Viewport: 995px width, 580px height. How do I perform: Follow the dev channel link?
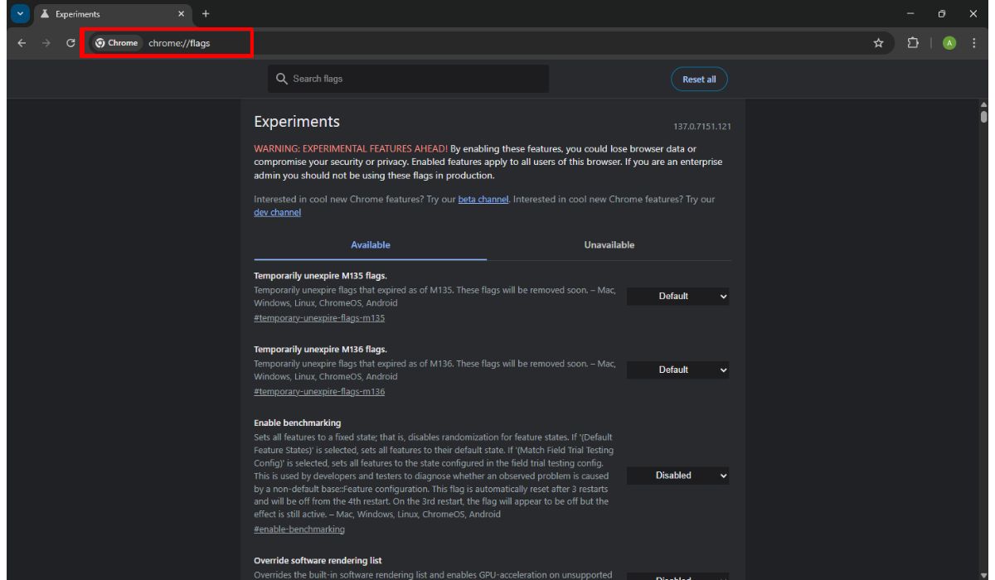pyautogui.click(x=277, y=212)
